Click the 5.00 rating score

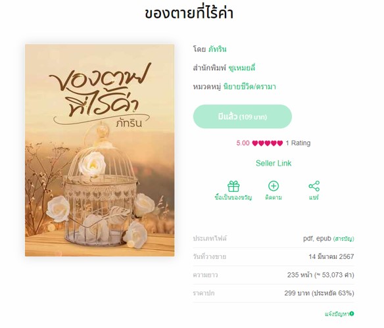pos(243,143)
